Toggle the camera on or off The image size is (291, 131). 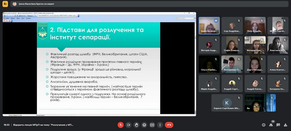pos(128,125)
